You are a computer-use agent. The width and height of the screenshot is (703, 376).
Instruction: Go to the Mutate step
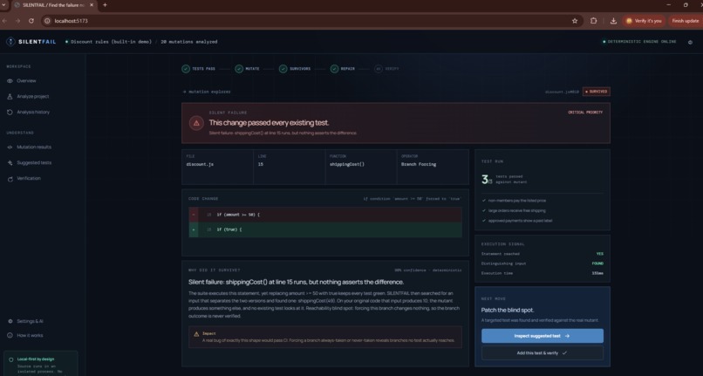247,69
